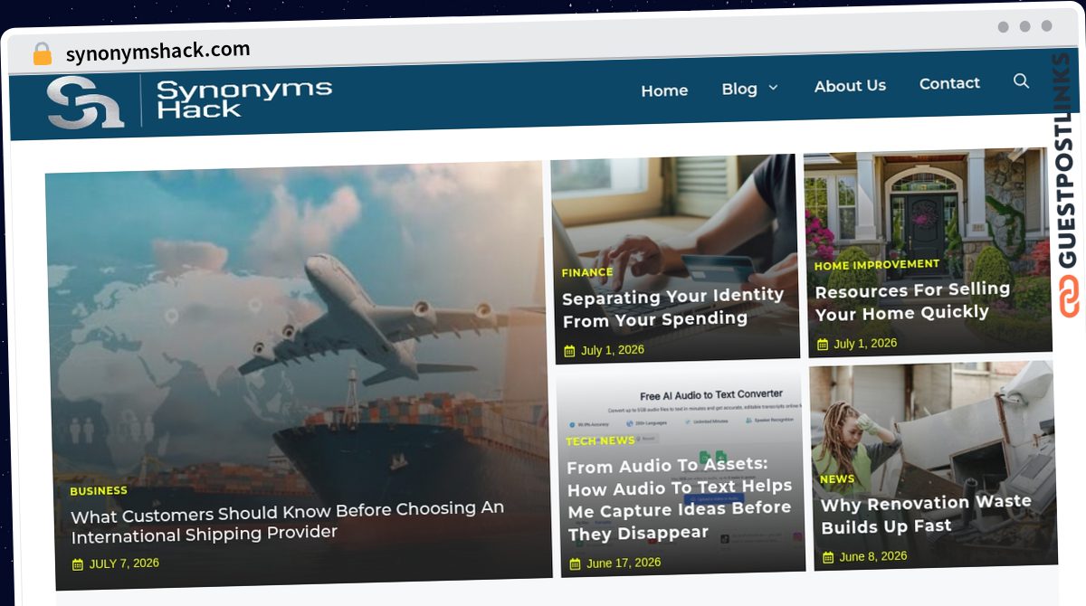Screen dimensions: 1086x606
Task: Open 'Resources For Selling Your Home Quickly'
Action: (x=912, y=301)
